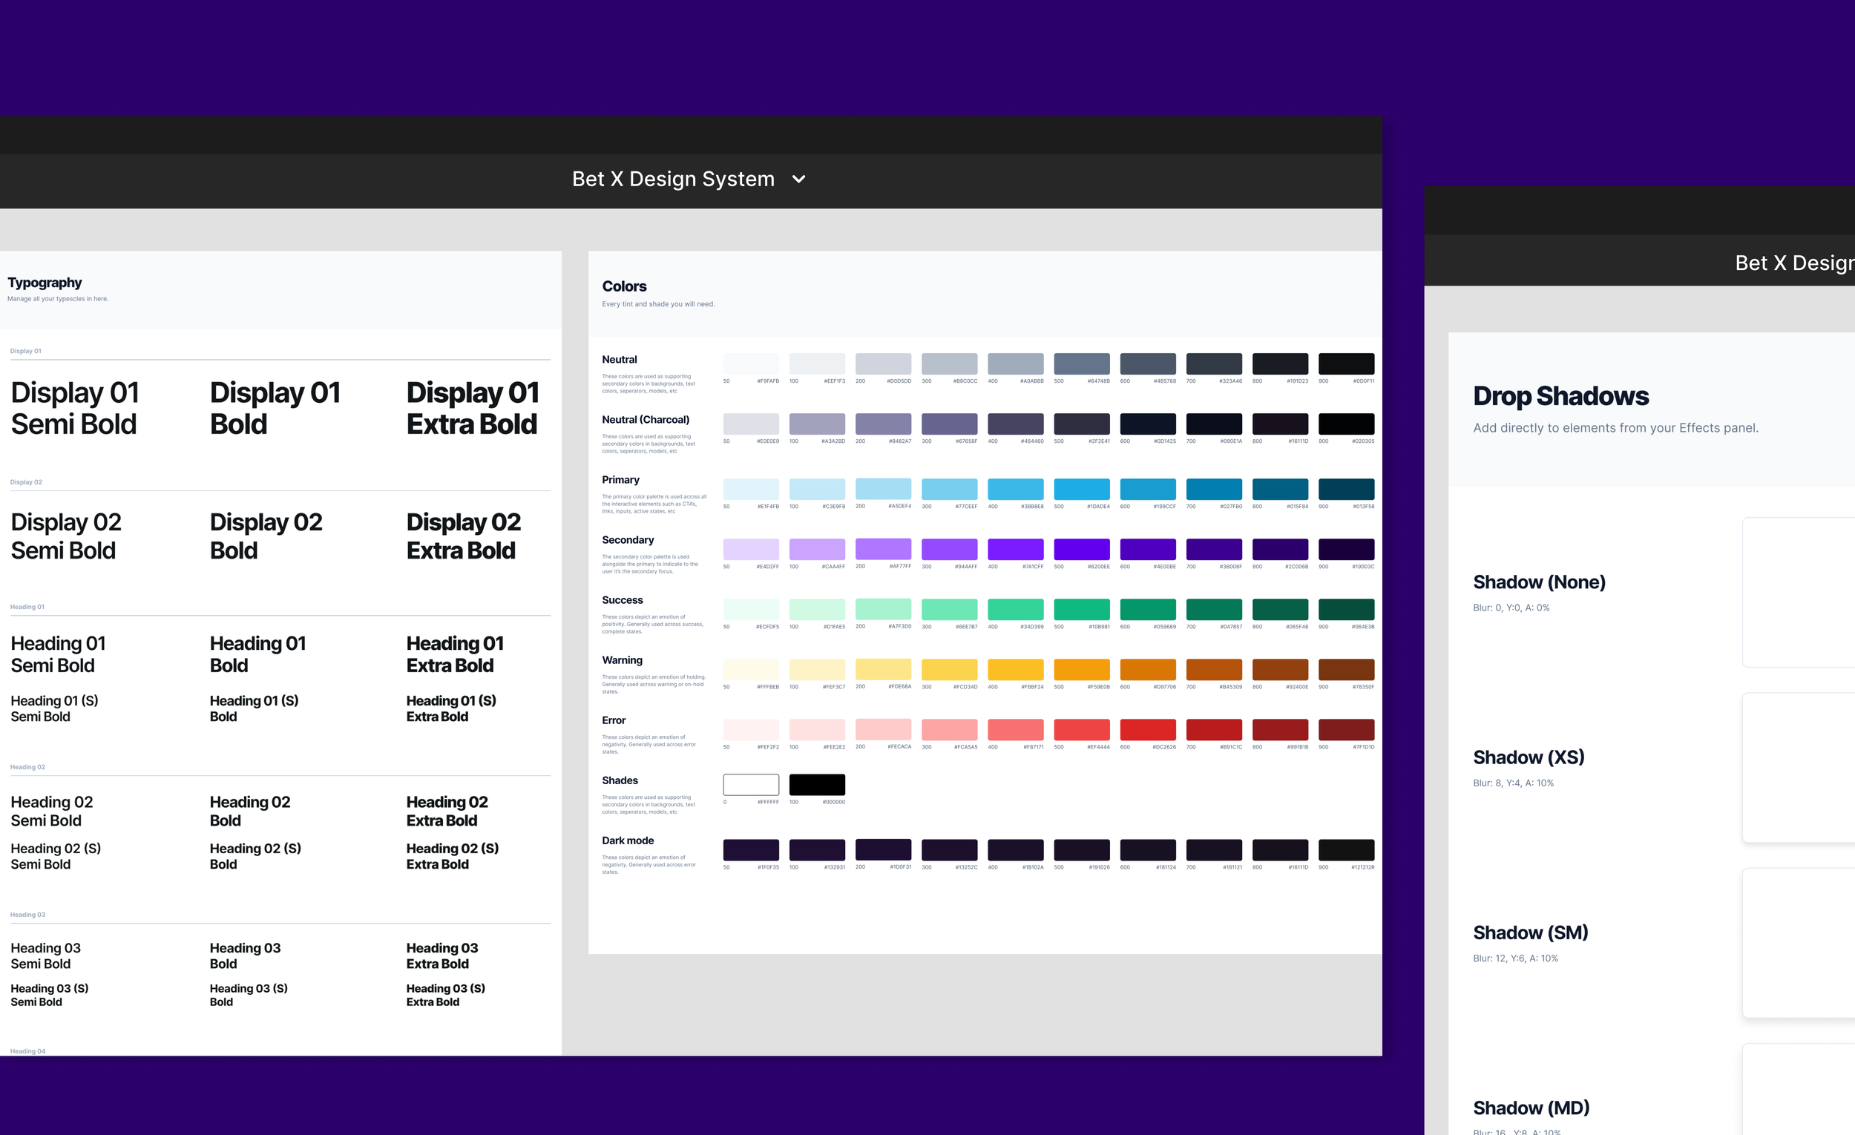Select the Shadow (XS) label
Screen dimensions: 1855x1135
tap(1529, 757)
